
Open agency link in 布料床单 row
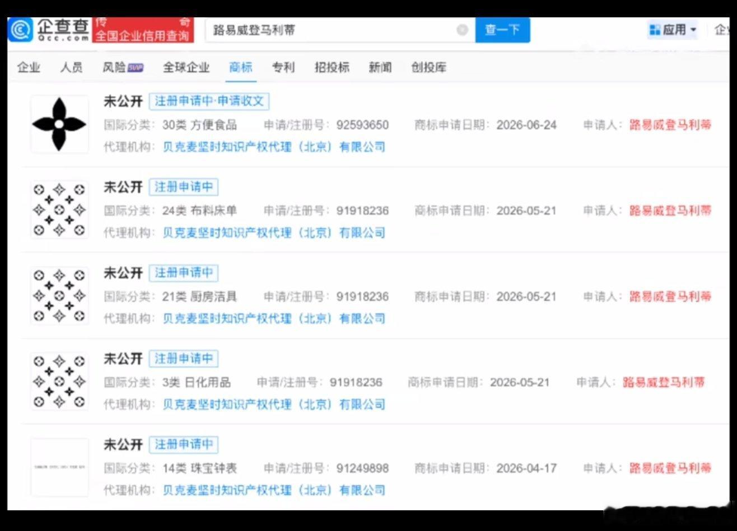click(x=274, y=233)
